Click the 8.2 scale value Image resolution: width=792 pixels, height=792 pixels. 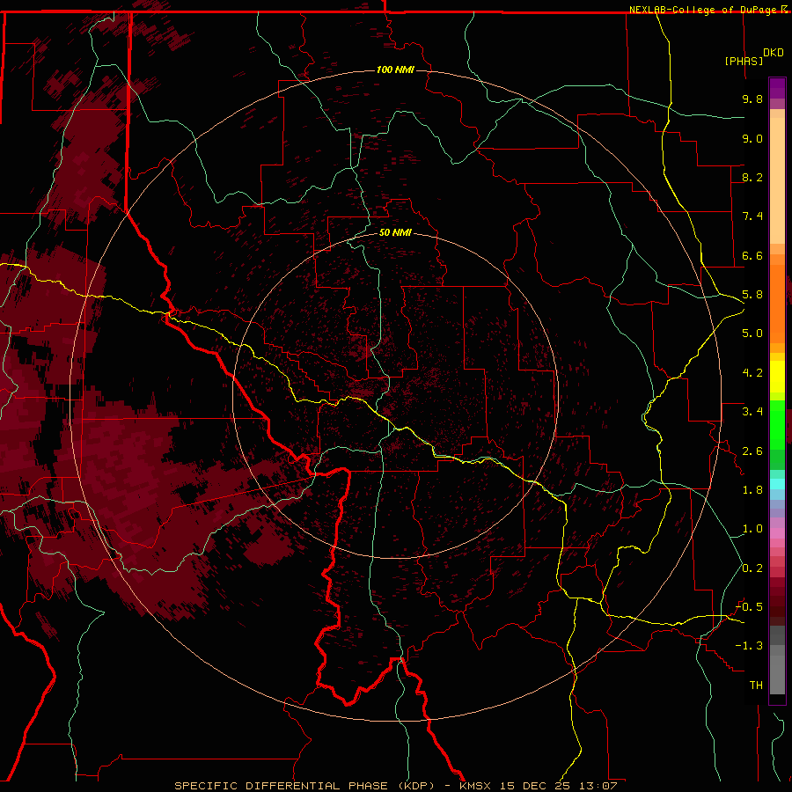pyautogui.click(x=752, y=177)
